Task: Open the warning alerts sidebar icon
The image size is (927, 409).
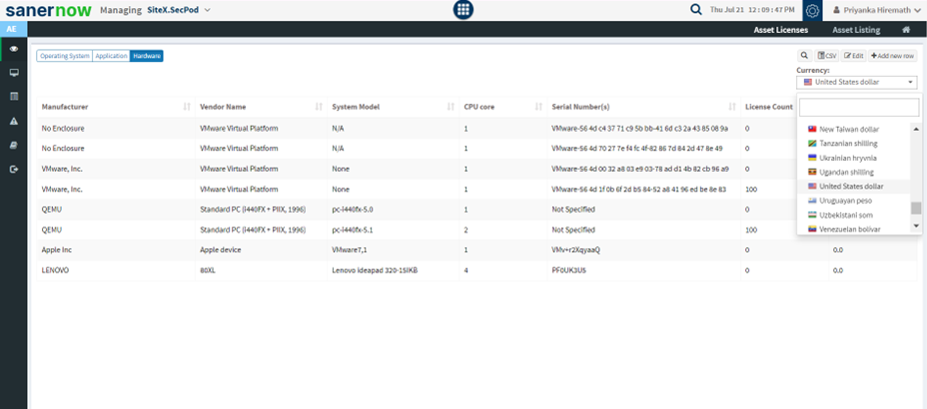Action: coord(14,121)
